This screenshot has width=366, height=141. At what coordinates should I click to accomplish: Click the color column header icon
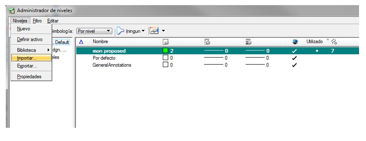click(166, 42)
